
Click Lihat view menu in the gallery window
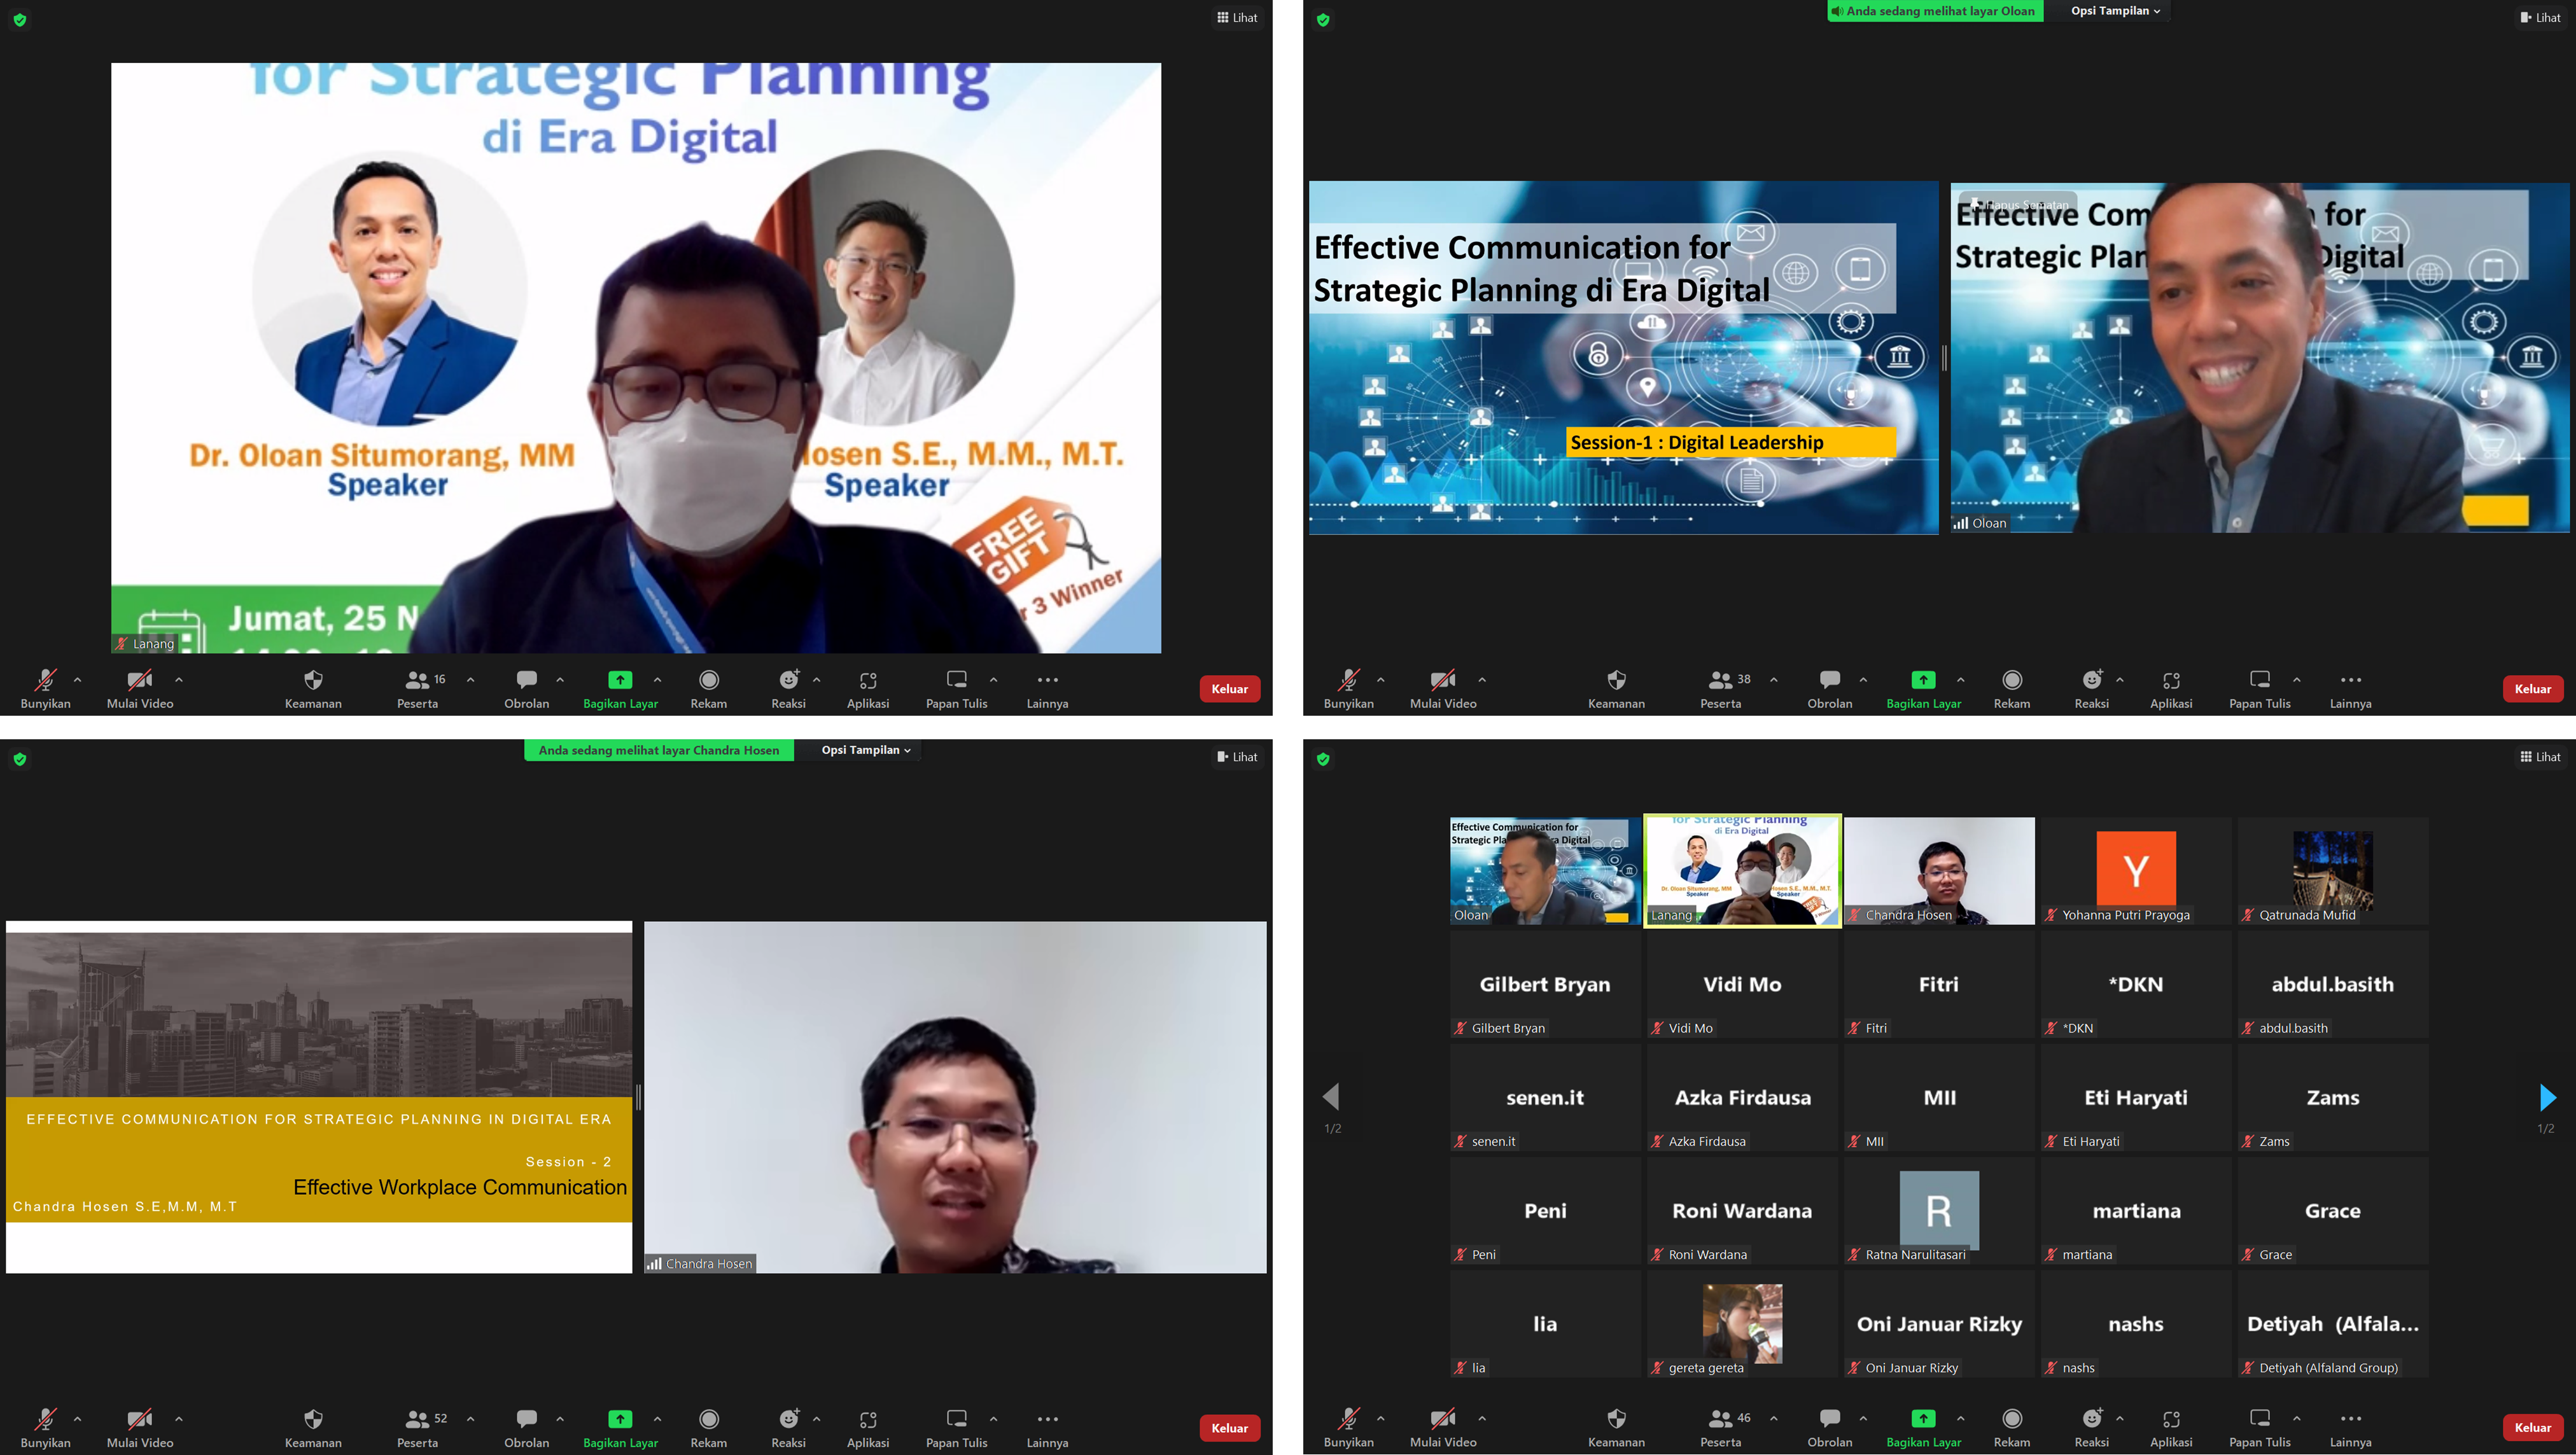click(2540, 757)
